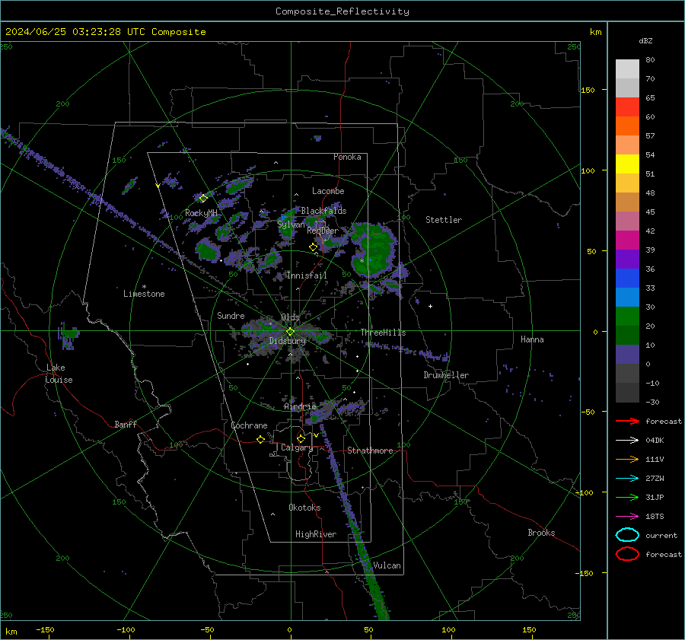
Task: Click the Hanna city label
Action: tap(532, 339)
